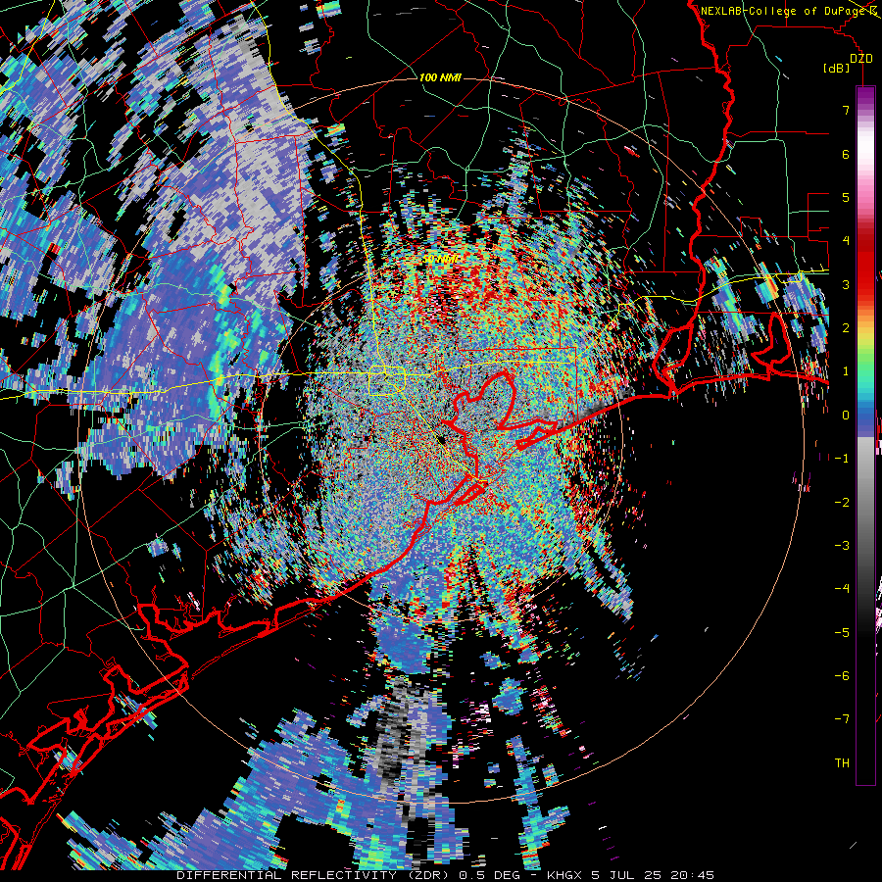882x882 pixels.
Task: Click the "4" value on the scale
Action: pyautogui.click(x=846, y=241)
